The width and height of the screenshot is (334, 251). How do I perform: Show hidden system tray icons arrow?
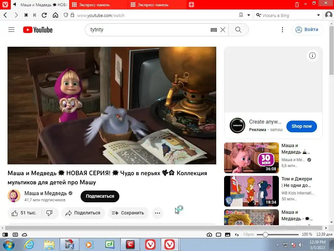(x=277, y=245)
